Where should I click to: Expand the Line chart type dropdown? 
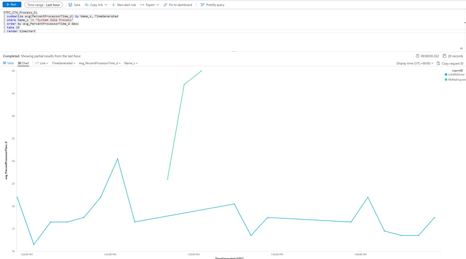pyautogui.click(x=42, y=63)
